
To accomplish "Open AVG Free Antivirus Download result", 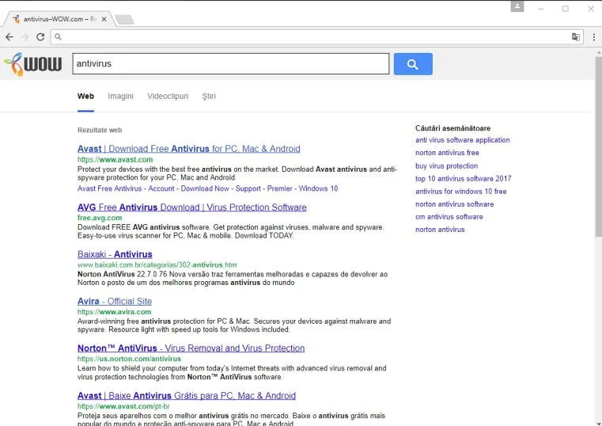I will [192, 207].
